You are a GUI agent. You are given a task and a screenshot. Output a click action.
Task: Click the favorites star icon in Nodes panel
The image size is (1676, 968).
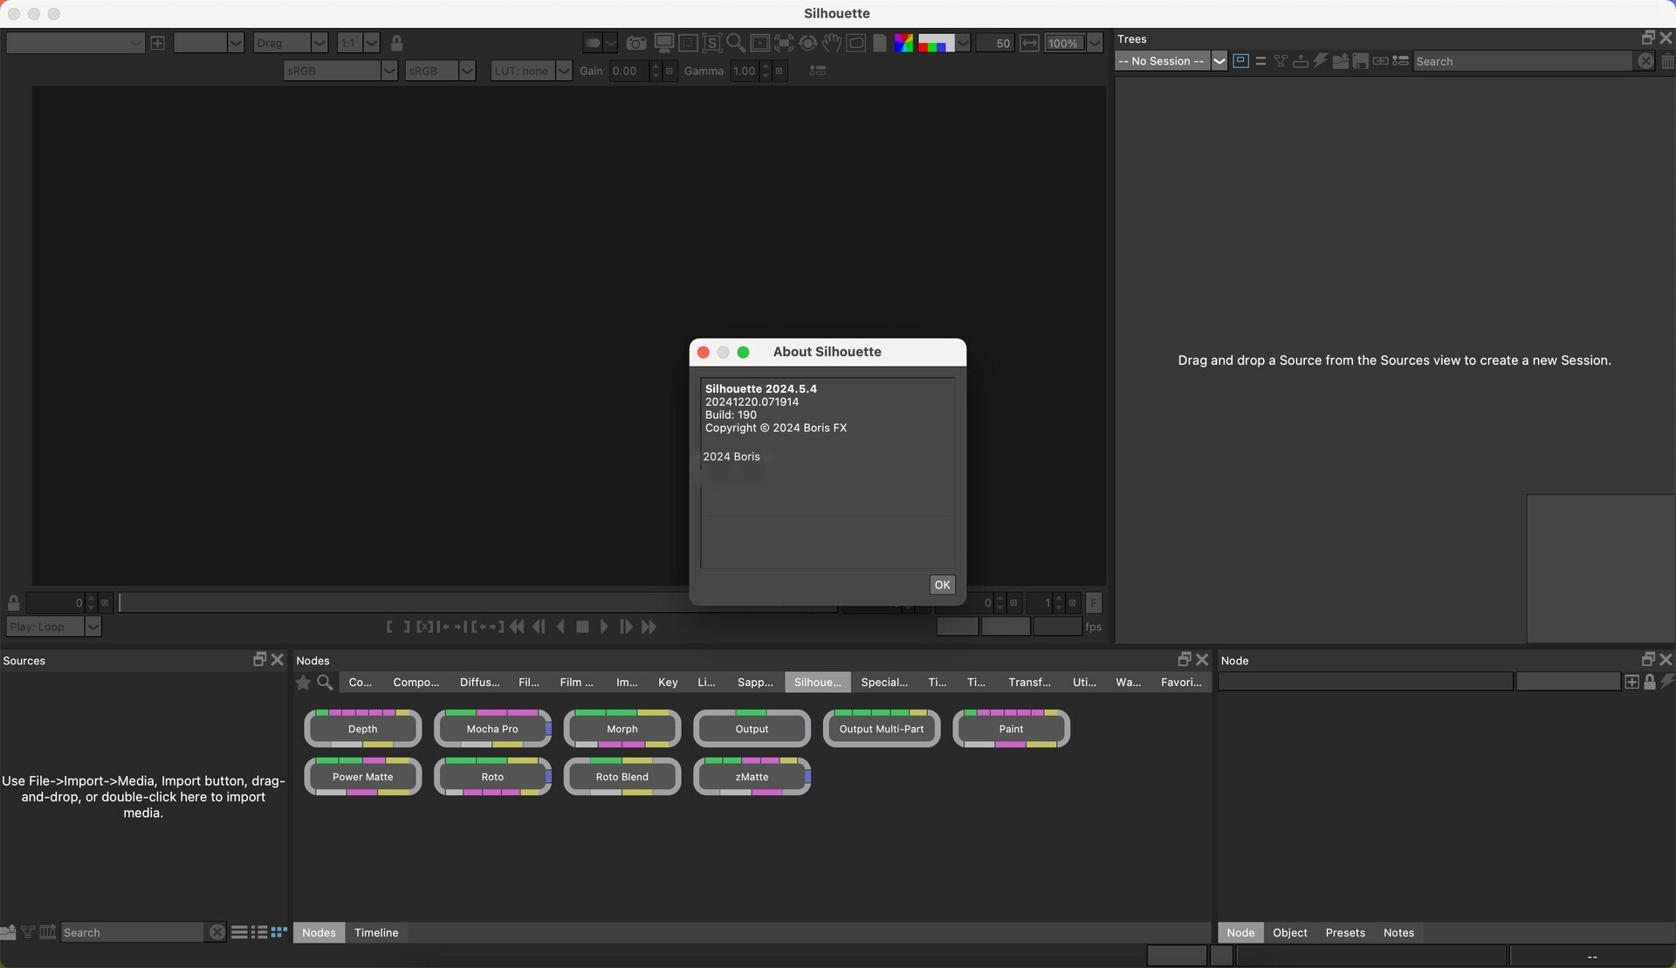click(303, 683)
